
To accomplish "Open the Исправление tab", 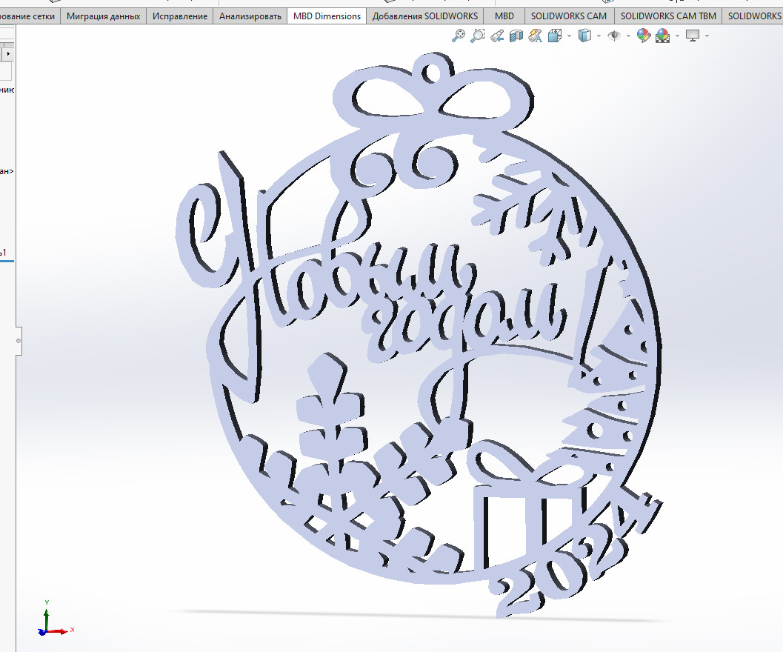I will tap(180, 16).
